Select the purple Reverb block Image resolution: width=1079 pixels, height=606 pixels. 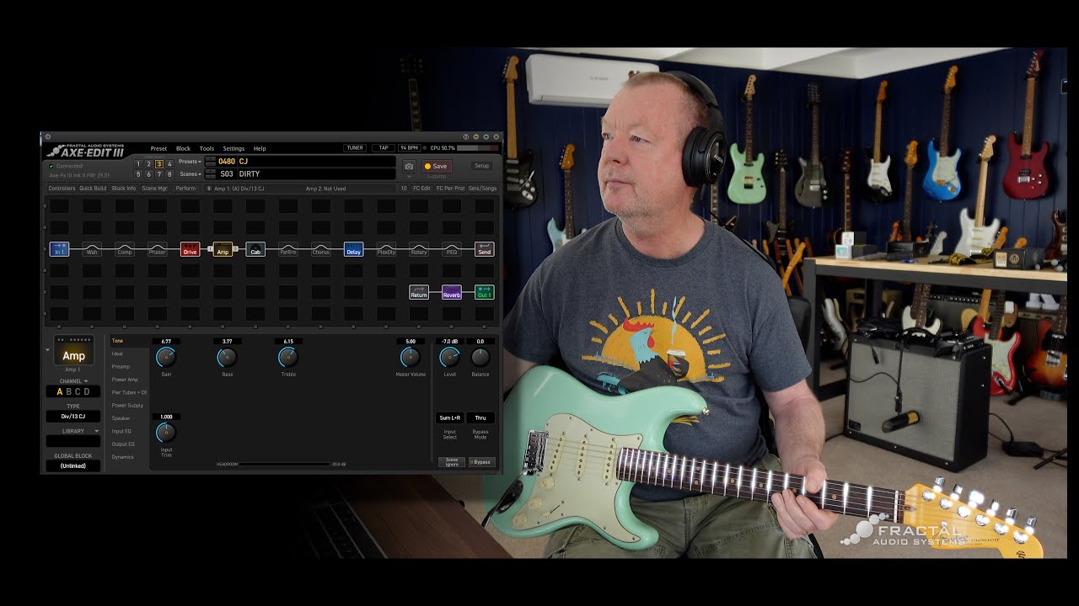click(x=452, y=292)
